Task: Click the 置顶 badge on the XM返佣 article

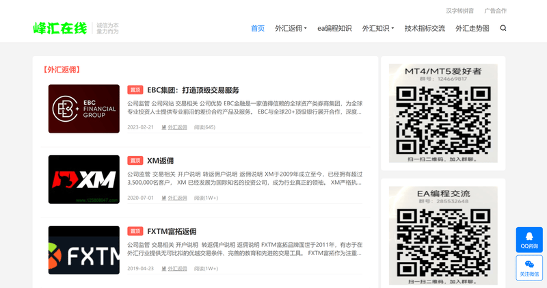Action: coord(135,161)
